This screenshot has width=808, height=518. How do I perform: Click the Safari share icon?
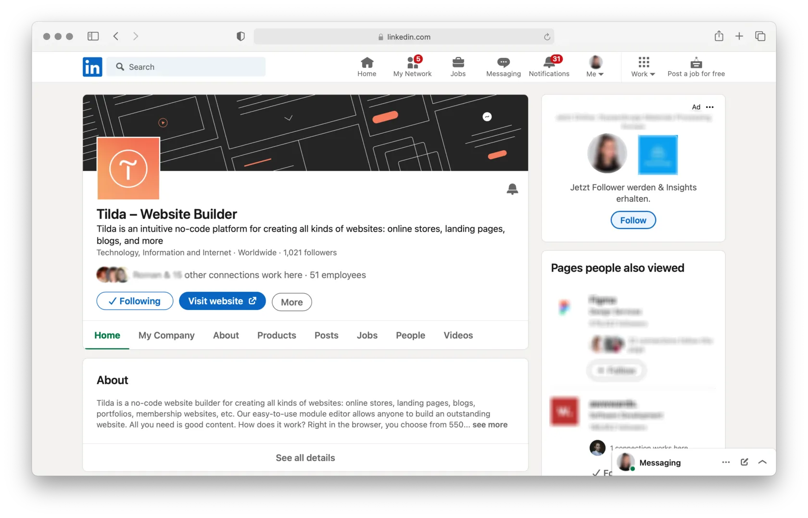[x=719, y=36]
